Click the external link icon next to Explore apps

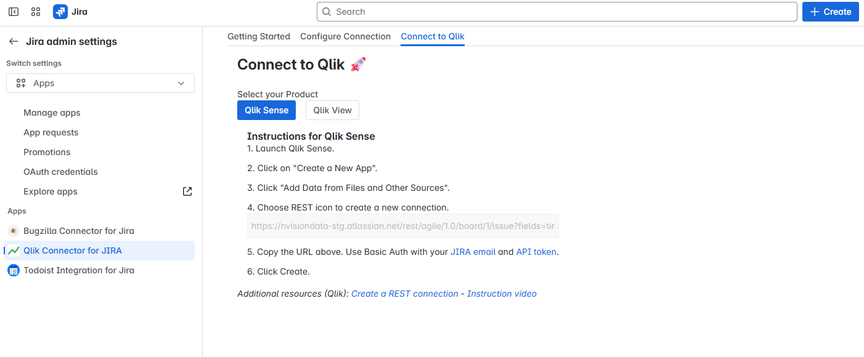coord(187,191)
